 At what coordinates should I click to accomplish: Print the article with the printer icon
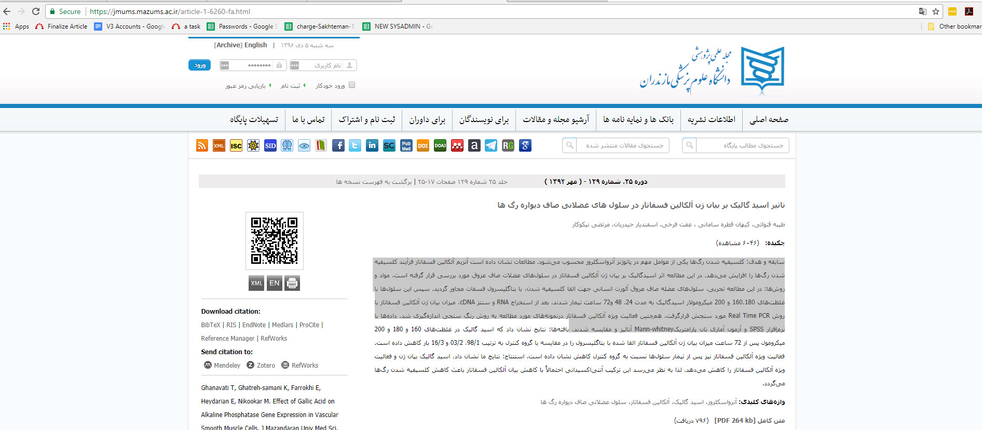[292, 283]
